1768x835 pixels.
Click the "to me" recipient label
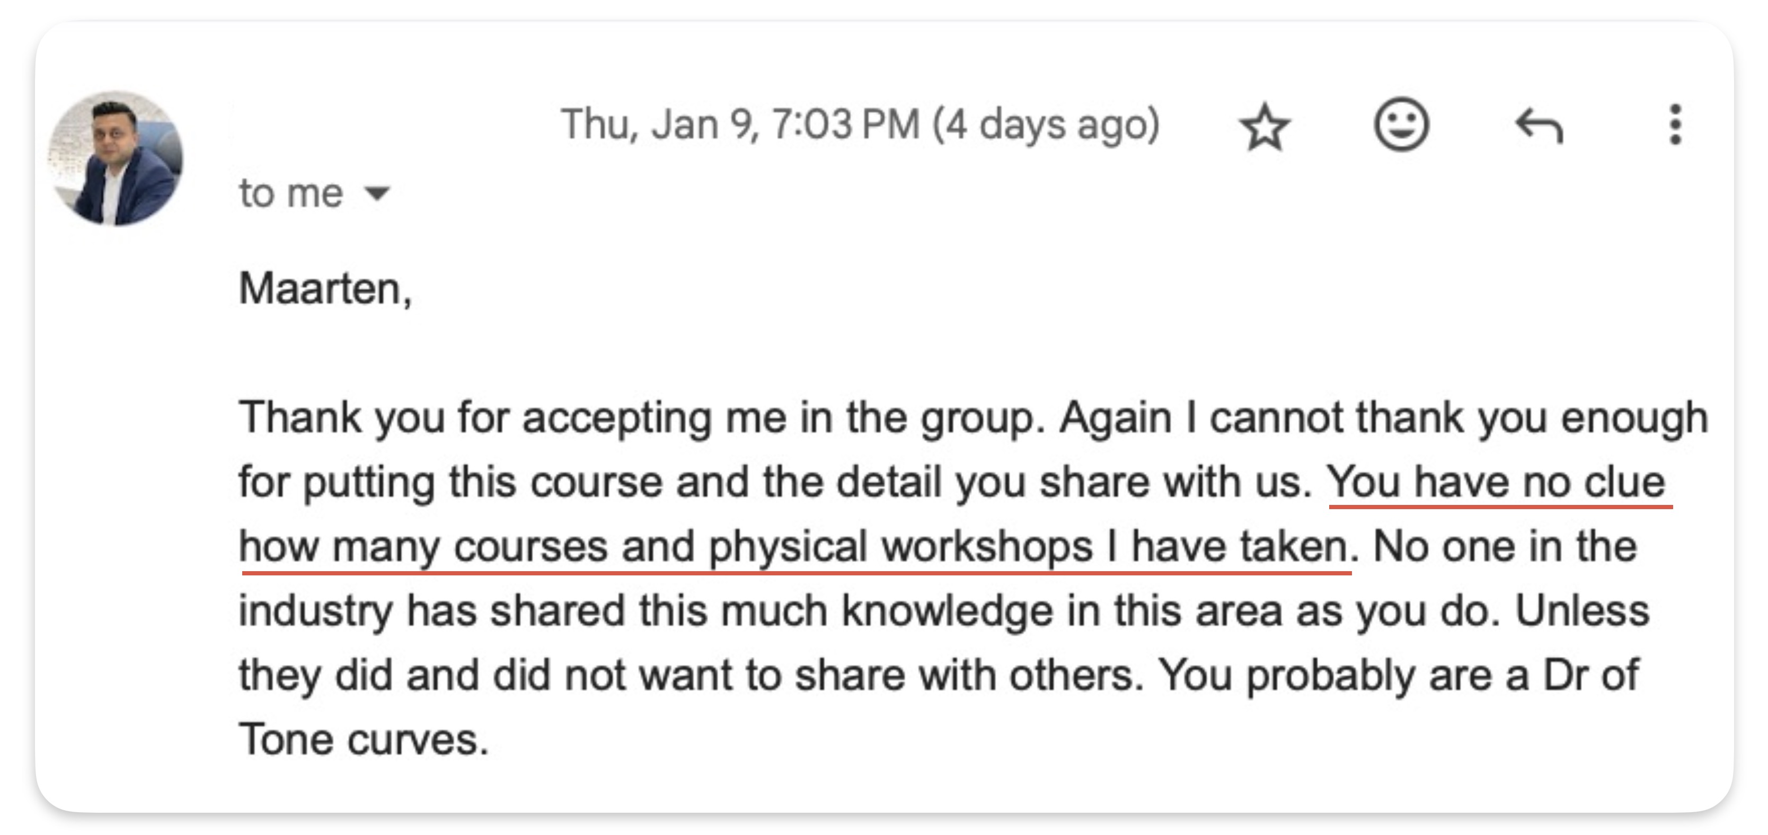pos(290,193)
